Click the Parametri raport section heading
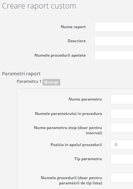133x189 pixels. click(x=21, y=74)
